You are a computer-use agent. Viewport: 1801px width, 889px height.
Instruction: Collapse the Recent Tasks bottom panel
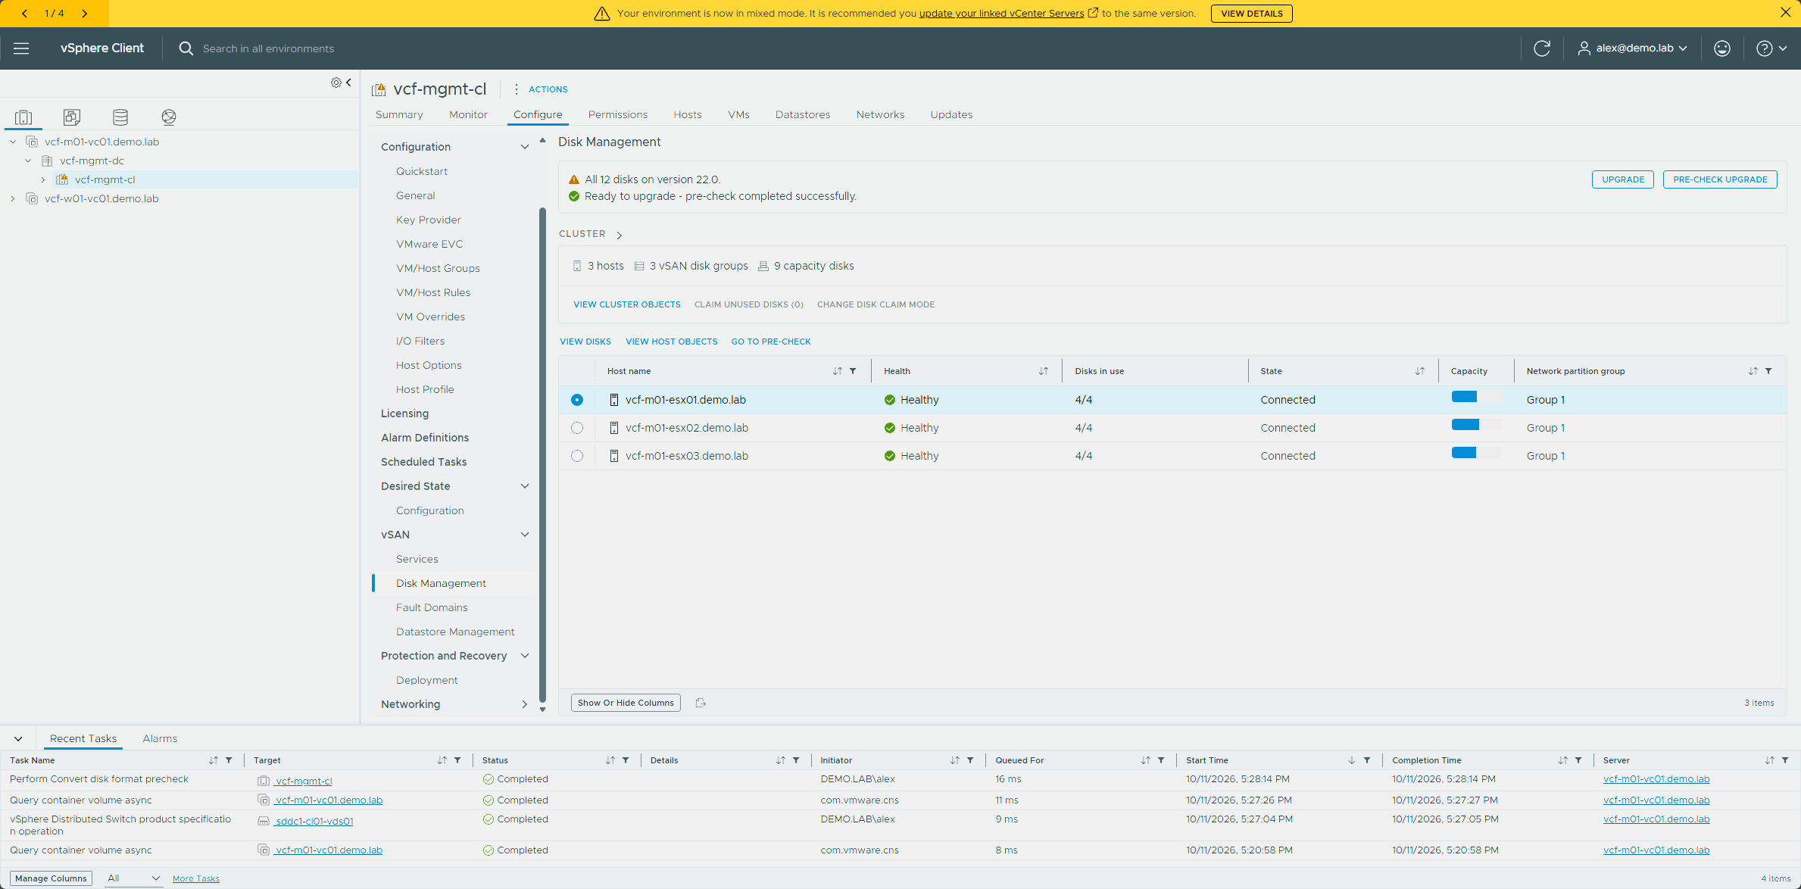[18, 738]
